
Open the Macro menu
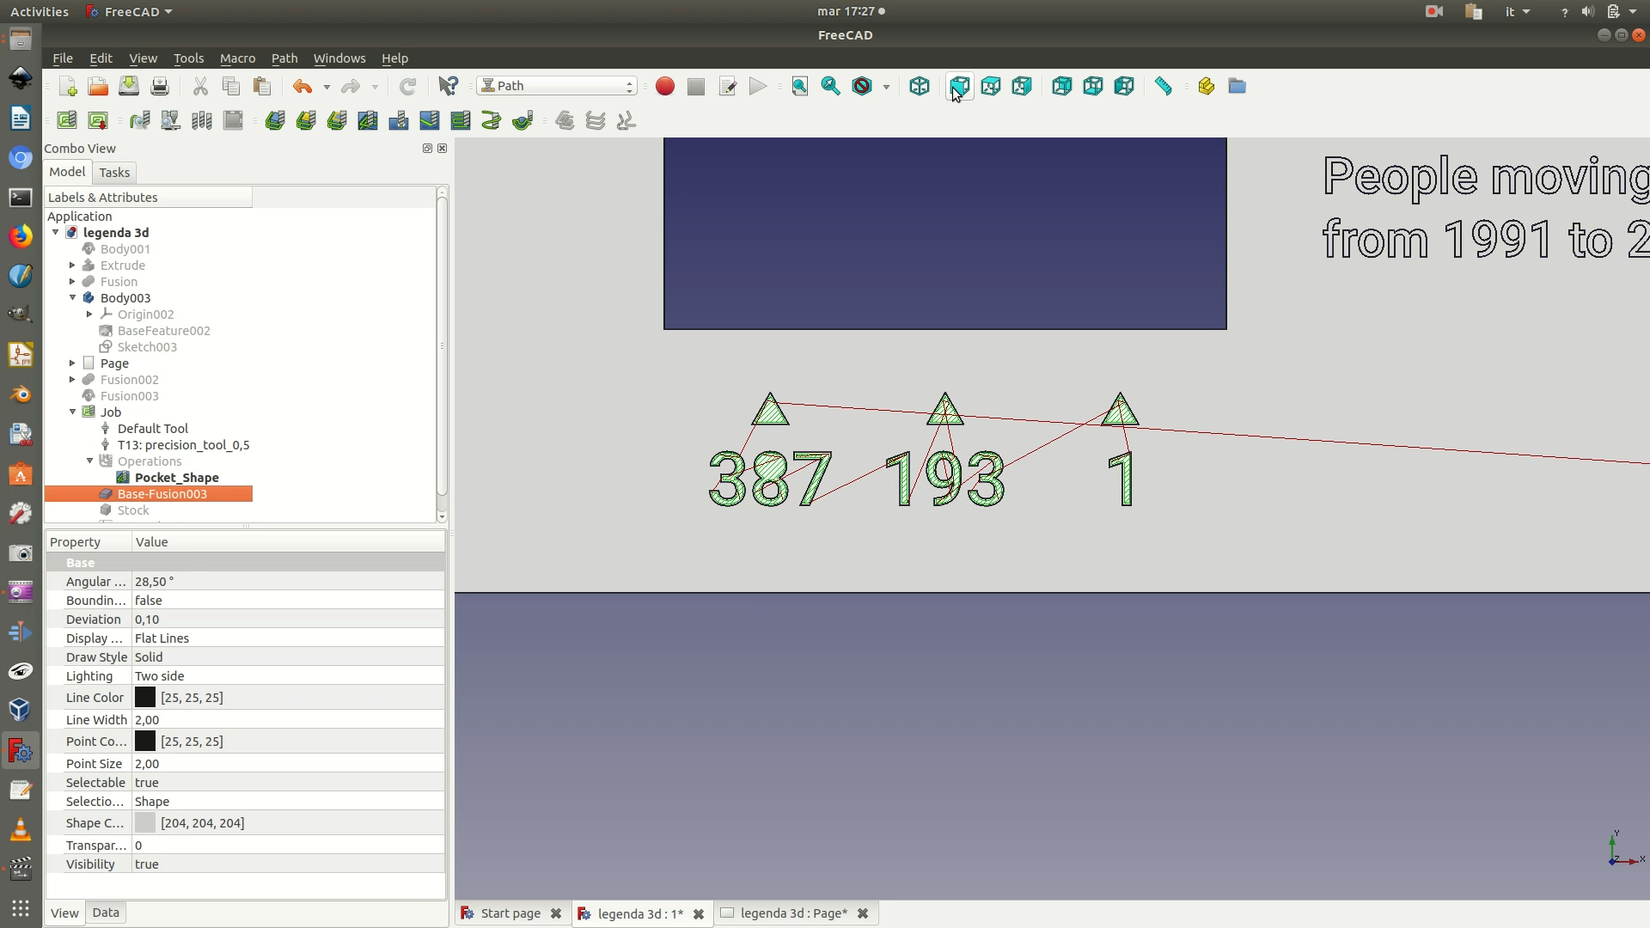(x=237, y=58)
